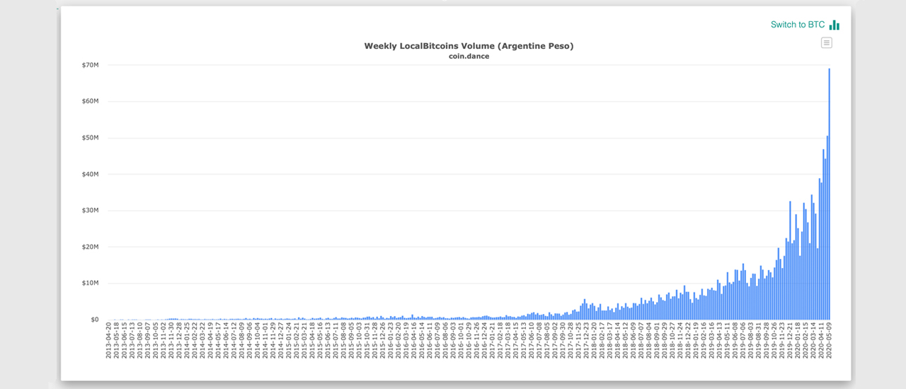Click the 2013-04-20 x-axis date label
The width and height of the screenshot is (906, 389).
click(x=109, y=341)
